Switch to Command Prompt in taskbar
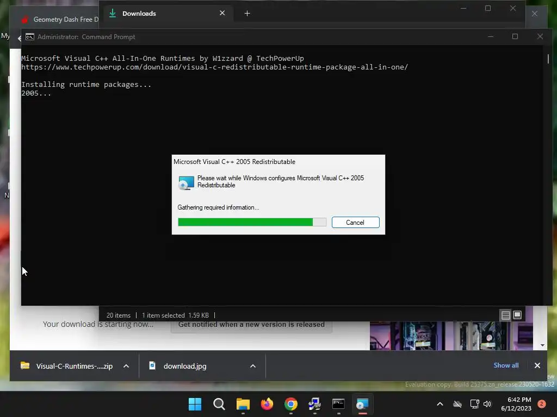557x417 pixels. tap(338, 404)
